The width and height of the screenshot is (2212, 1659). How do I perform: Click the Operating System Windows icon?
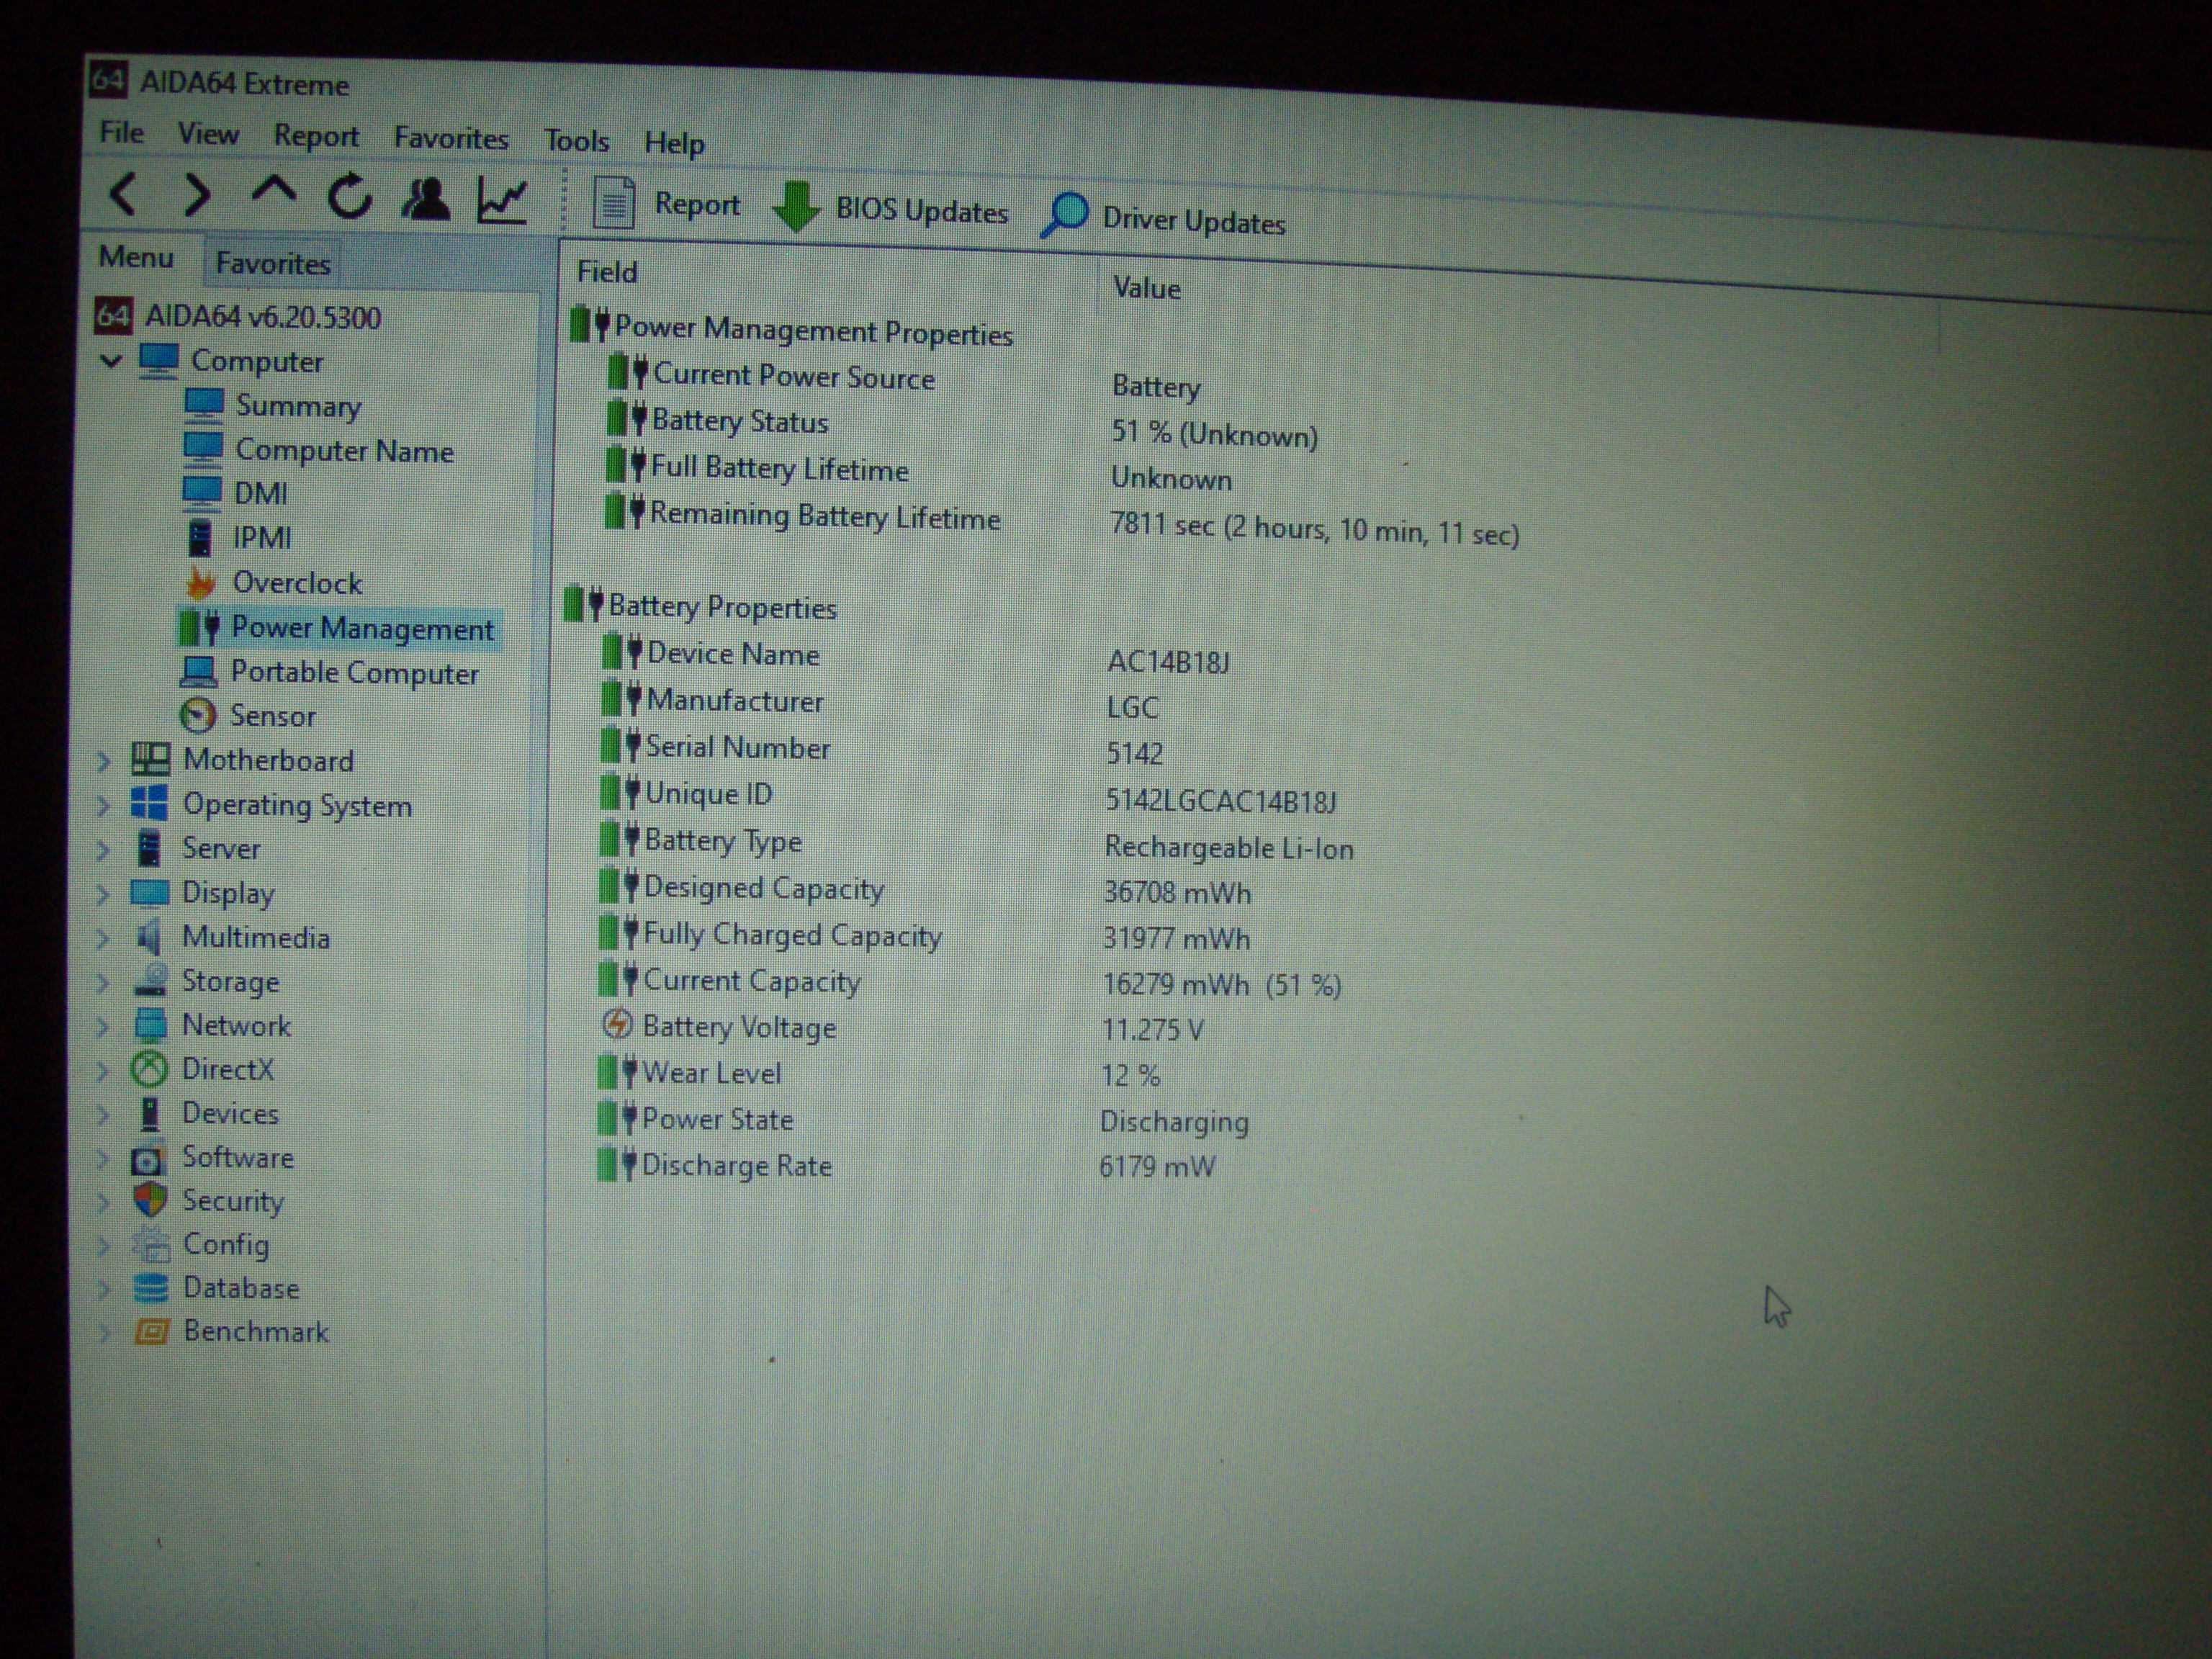[x=149, y=803]
